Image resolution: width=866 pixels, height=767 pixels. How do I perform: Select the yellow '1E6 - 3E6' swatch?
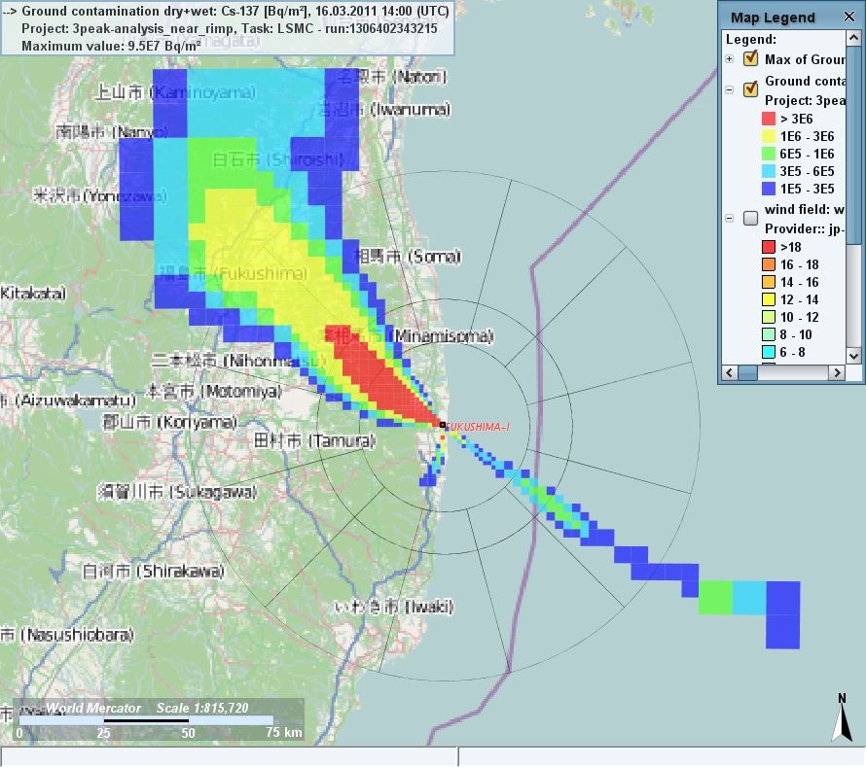coord(769,135)
